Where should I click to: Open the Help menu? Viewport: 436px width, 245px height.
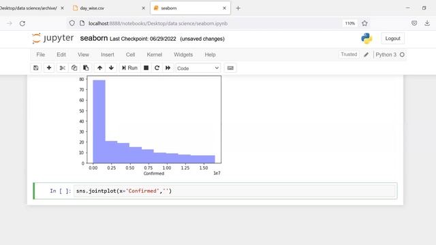point(211,54)
